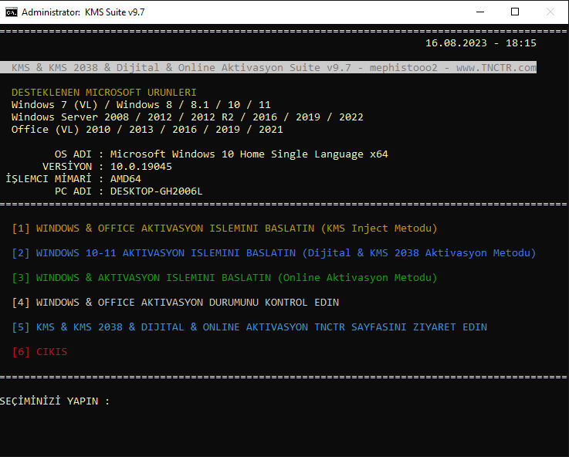Click the OS ADI Windows 10 Home line
This screenshot has height=457, width=569.
(x=222, y=154)
